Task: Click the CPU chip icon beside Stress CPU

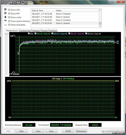Action: pos(5,9)
